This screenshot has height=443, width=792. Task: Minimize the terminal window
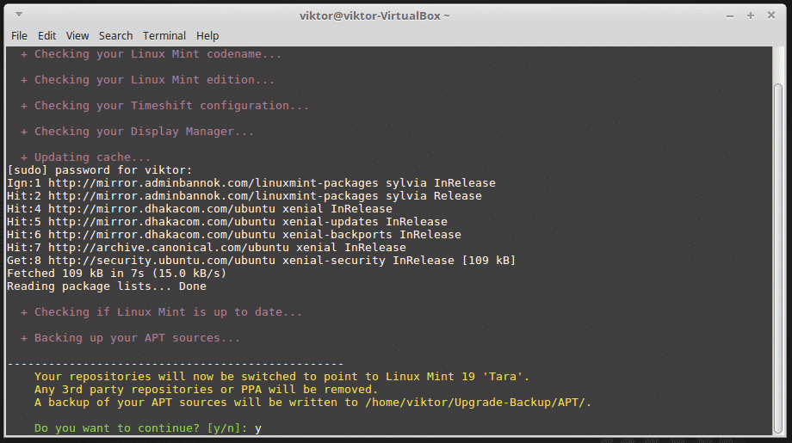click(x=730, y=16)
